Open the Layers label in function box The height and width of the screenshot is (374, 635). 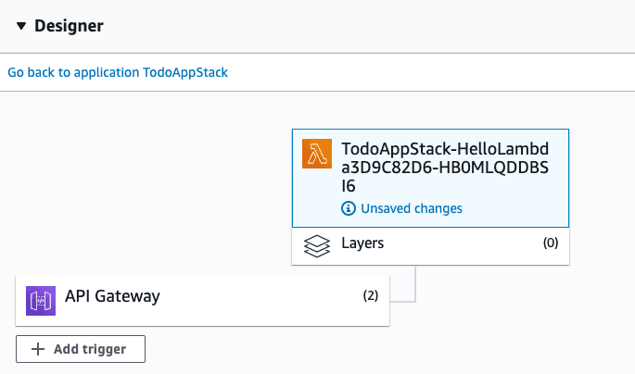pyautogui.click(x=362, y=244)
